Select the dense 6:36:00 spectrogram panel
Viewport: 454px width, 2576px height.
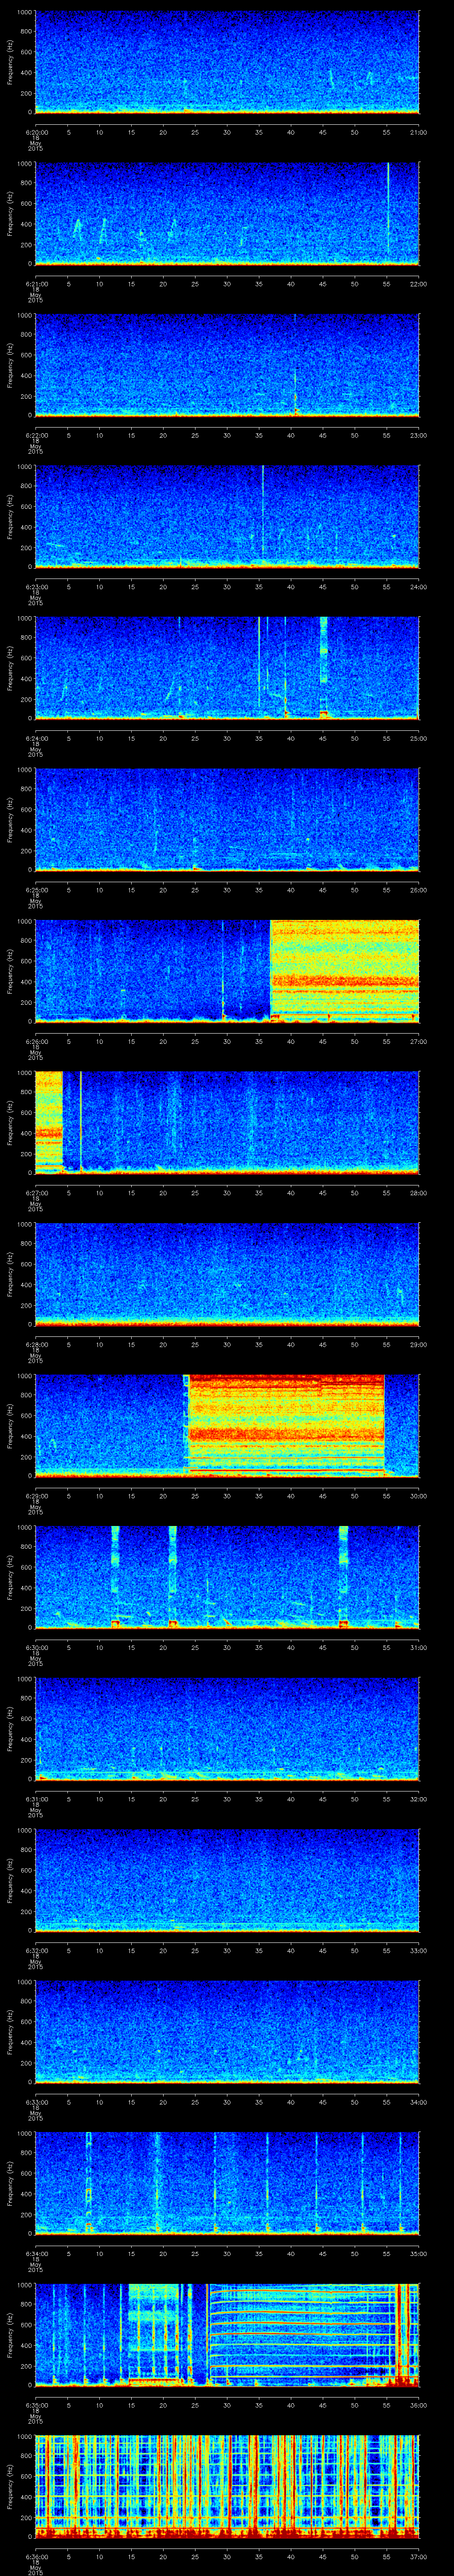click(x=227, y=2485)
